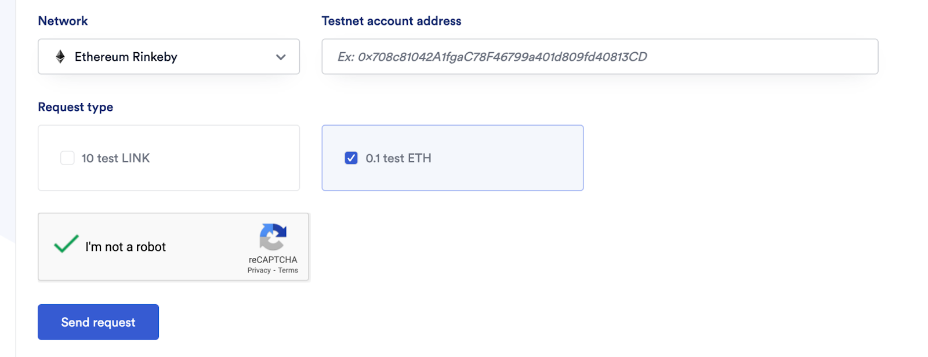Screen dimensions: 928x357
Task: Expand the Network dropdown chevron arrow
Action: click(x=281, y=57)
